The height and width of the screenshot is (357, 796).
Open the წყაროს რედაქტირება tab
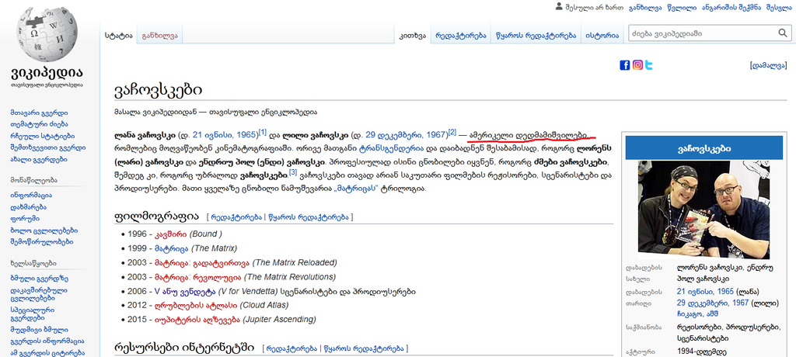(x=536, y=36)
